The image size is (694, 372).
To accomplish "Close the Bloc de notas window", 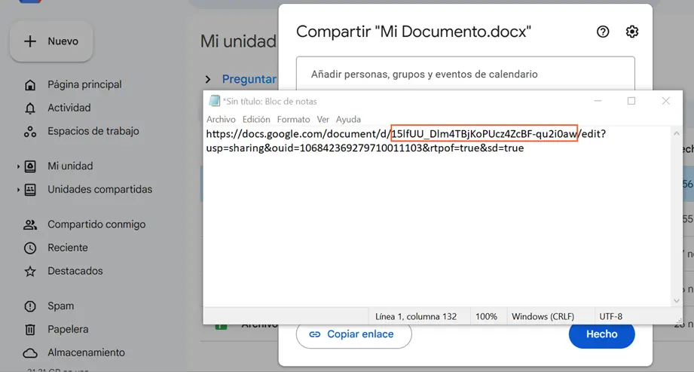I will tap(665, 101).
